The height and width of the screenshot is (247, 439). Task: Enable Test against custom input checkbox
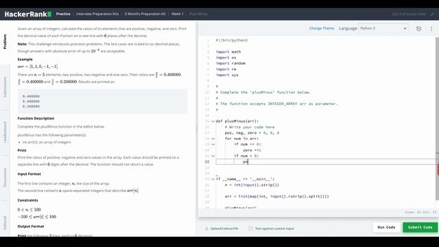point(250,228)
